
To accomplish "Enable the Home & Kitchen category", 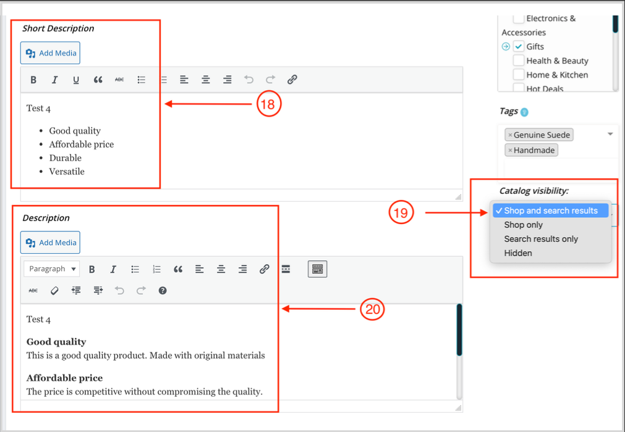I will (x=519, y=75).
